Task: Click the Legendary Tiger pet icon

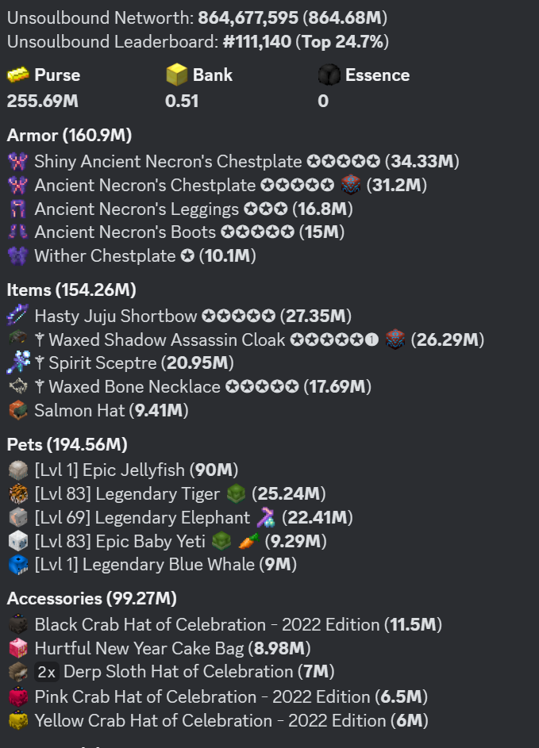Action: point(17,493)
